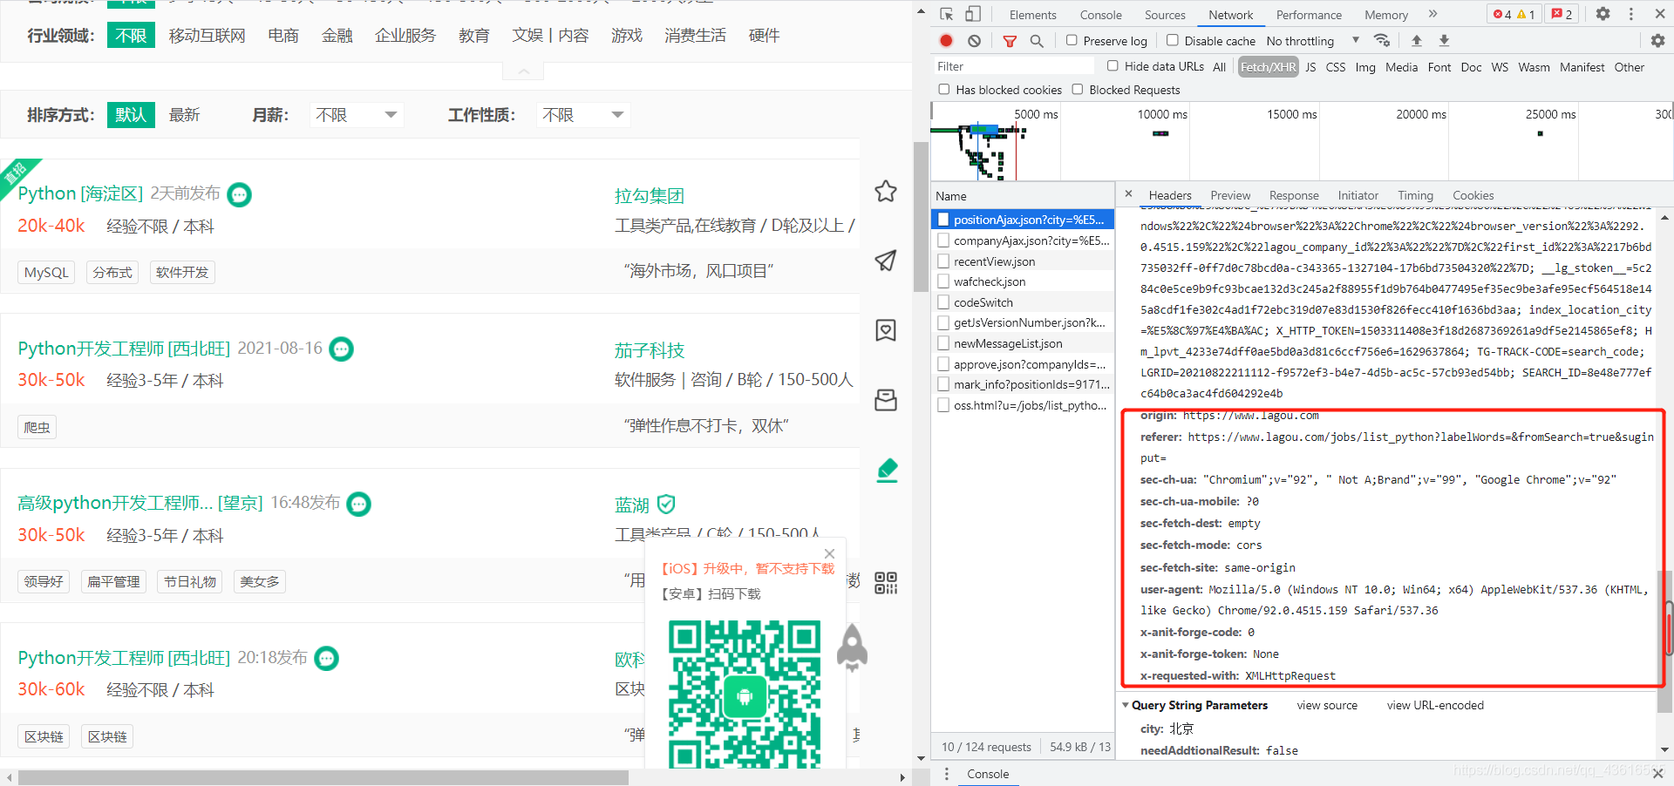Check the Disable cache option
This screenshot has width=1674, height=786.
(x=1173, y=40)
